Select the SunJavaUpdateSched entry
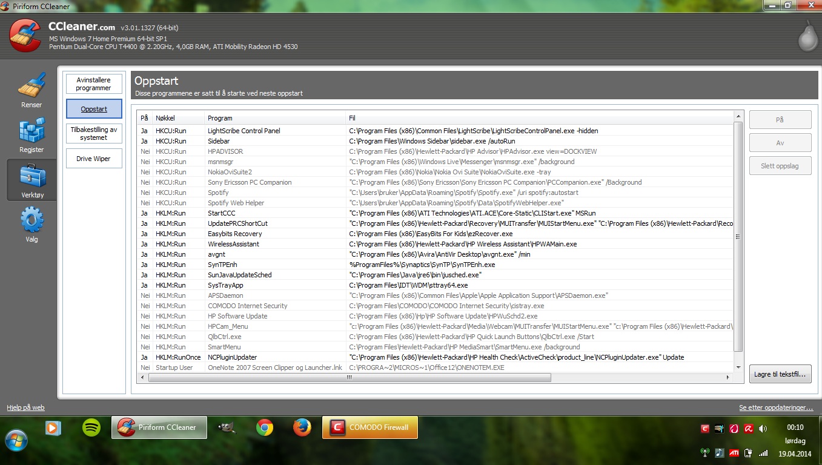822x465 pixels. point(436,275)
